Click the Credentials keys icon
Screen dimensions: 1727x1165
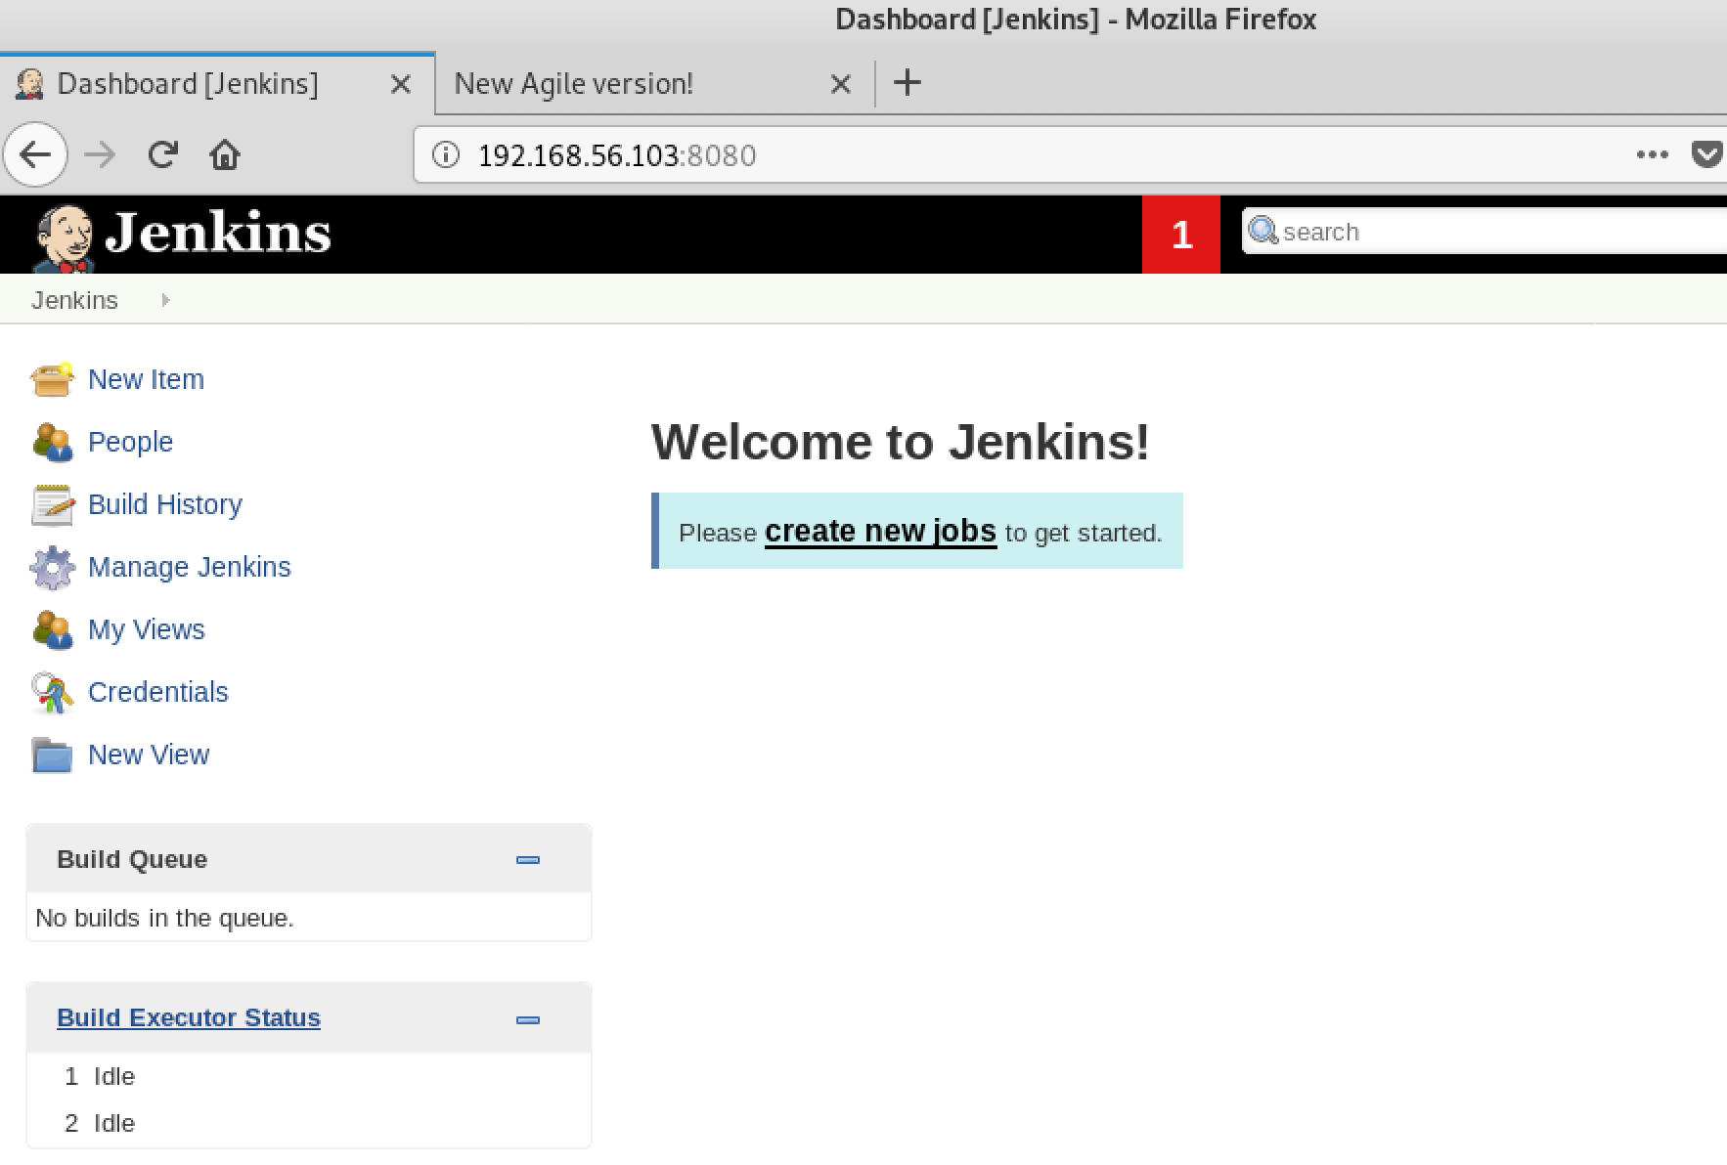pos(52,692)
